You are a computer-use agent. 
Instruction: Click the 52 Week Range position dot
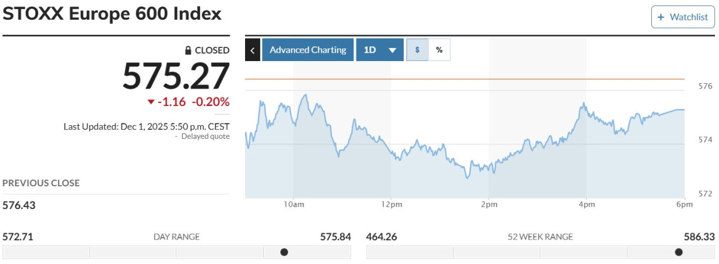click(678, 252)
